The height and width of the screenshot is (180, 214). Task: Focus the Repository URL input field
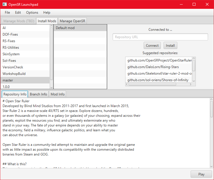(160, 37)
